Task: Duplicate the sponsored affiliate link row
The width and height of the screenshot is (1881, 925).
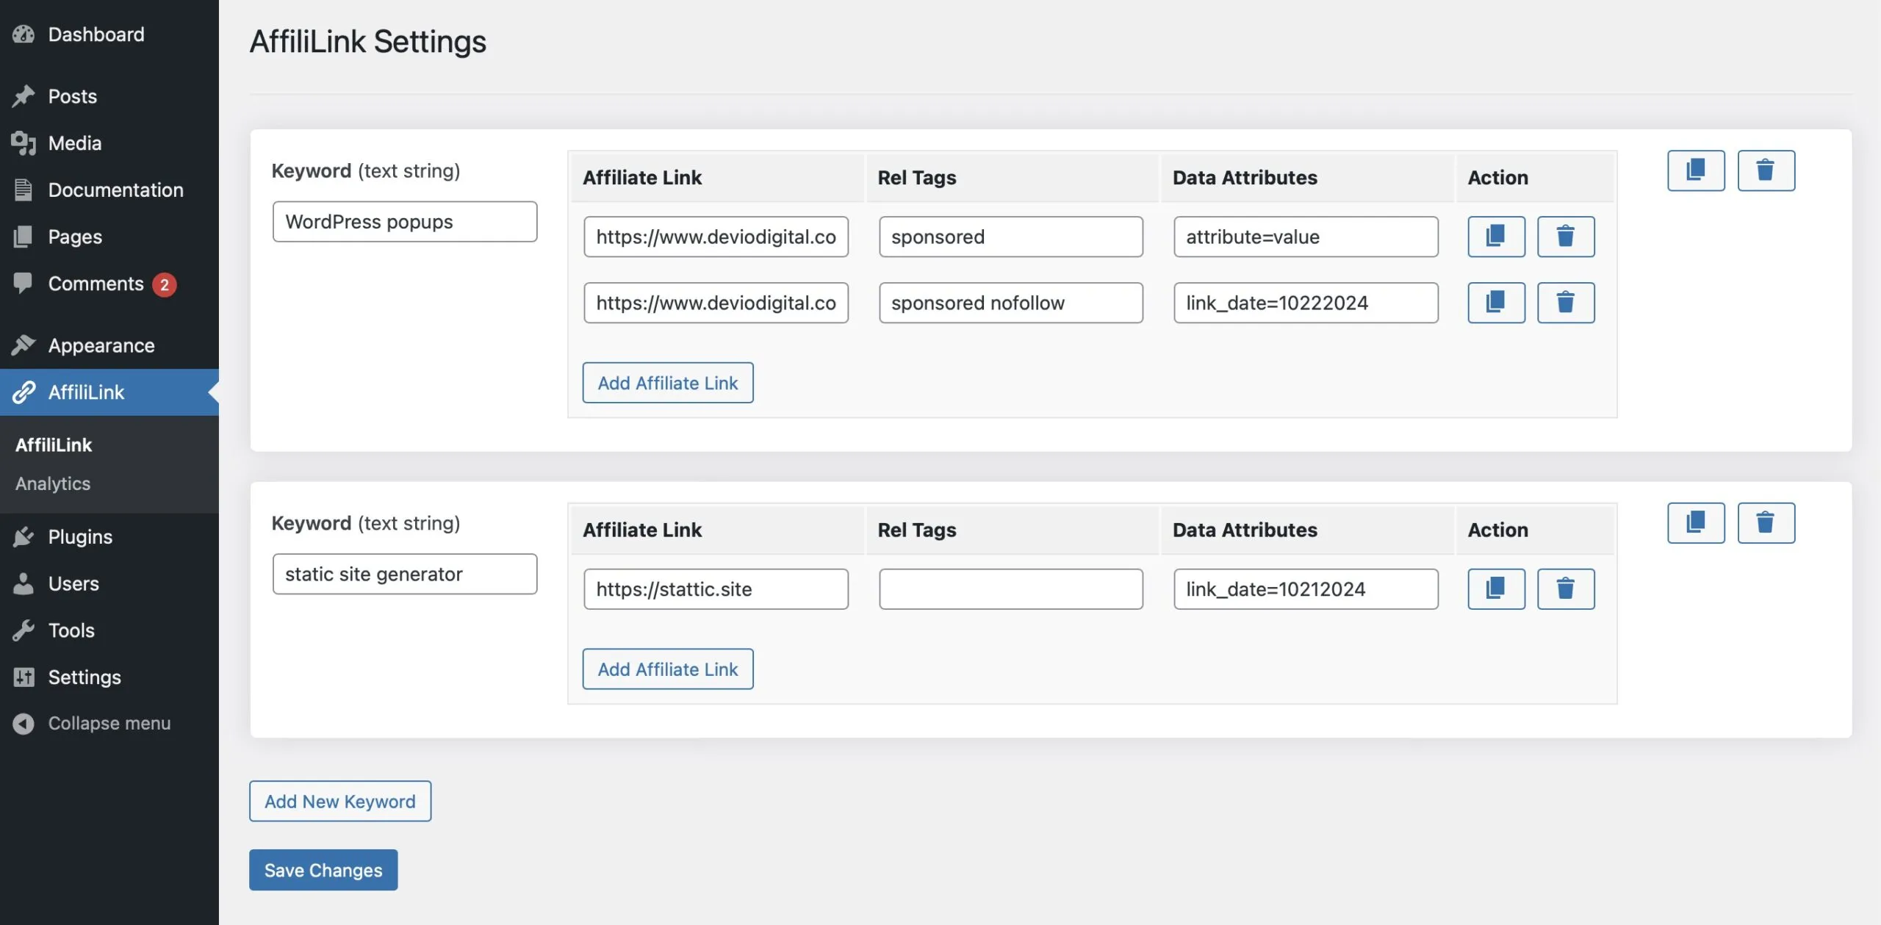Action: tap(1495, 237)
